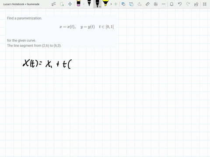Click the Ink to Text icon

[140, 4]
